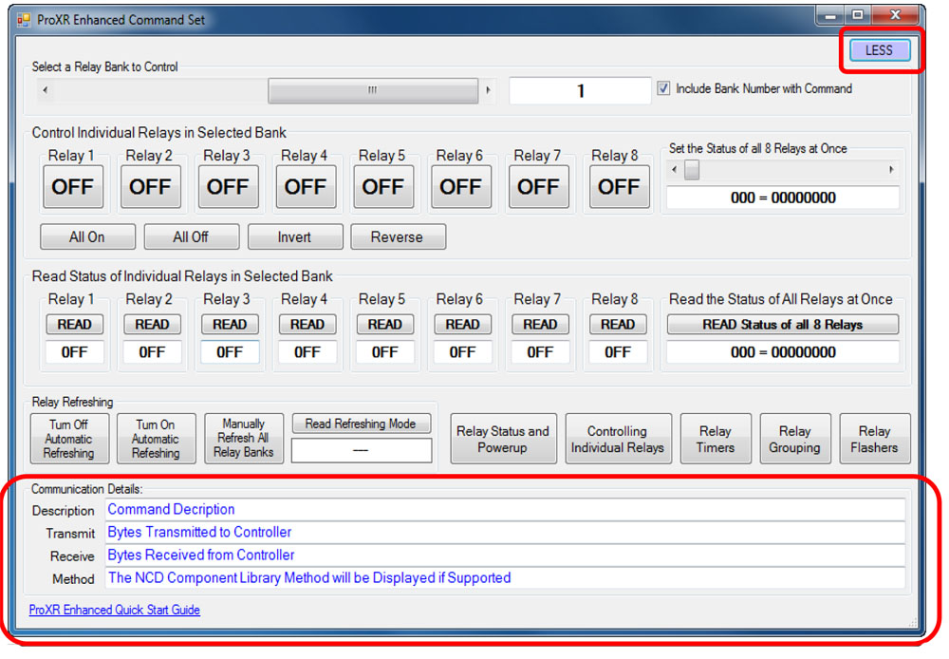
Task: Read status of Relay 1
Action: 74,325
